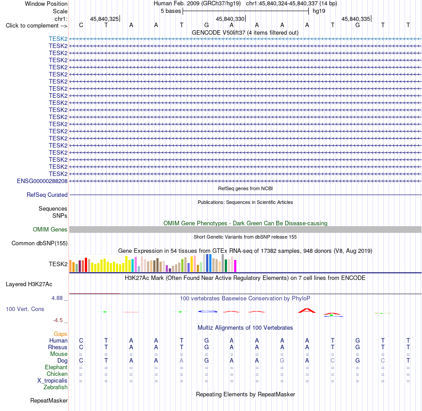Click the OMIM Genes label
Viewport: 422px width, 411px height.
click(x=50, y=229)
